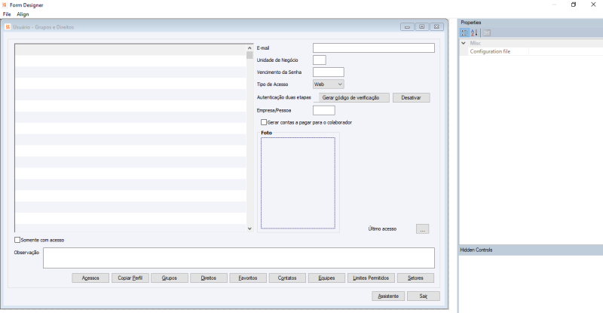The height and width of the screenshot is (313, 603).
Task: Click the ellipsis button near Último acesso
Action: click(x=422, y=229)
